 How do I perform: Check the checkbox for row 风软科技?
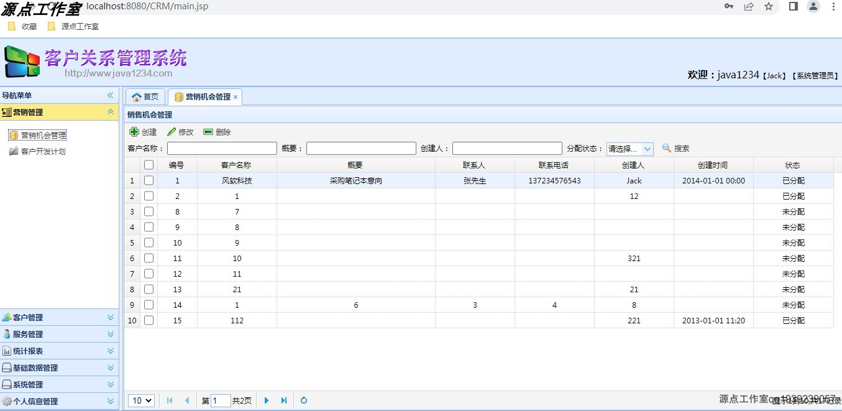tap(149, 180)
